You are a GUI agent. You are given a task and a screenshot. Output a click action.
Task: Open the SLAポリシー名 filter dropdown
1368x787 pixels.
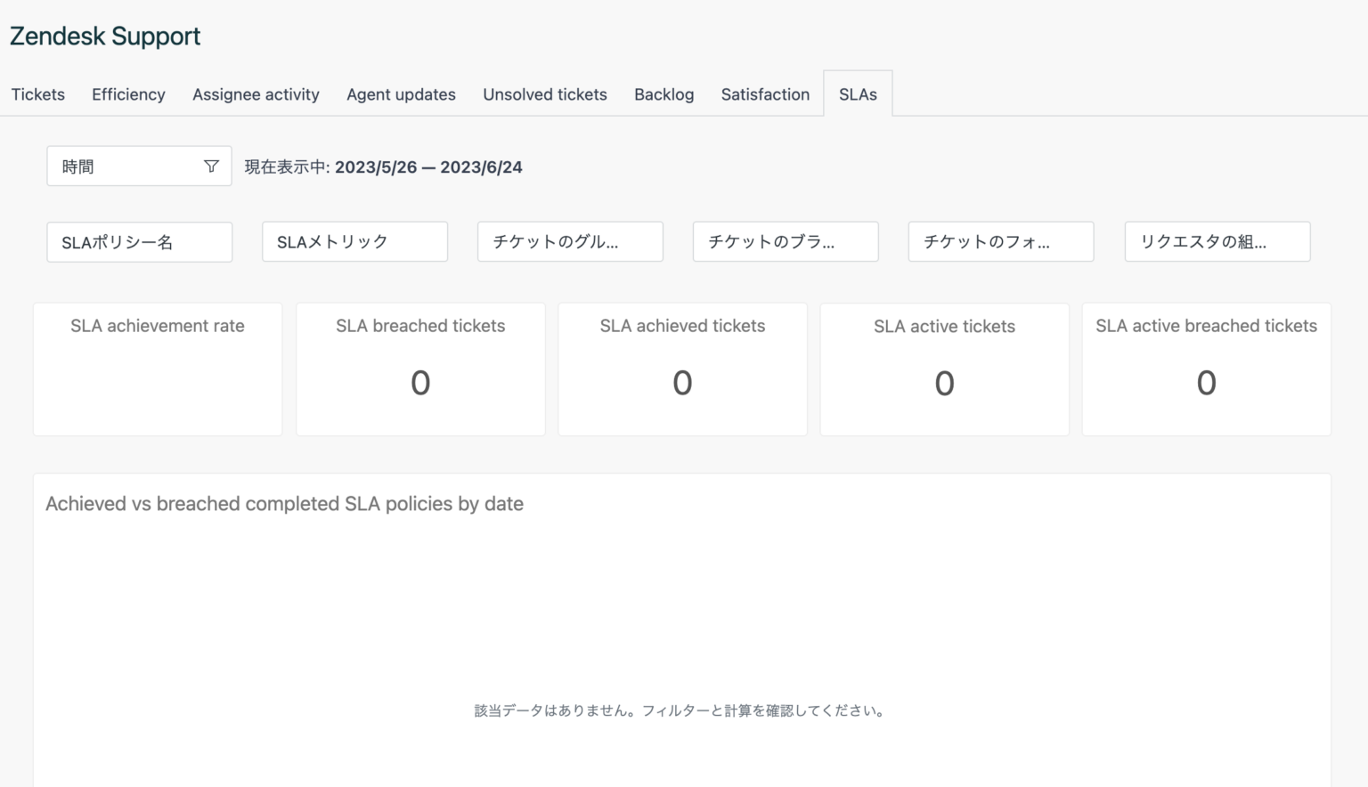click(139, 241)
